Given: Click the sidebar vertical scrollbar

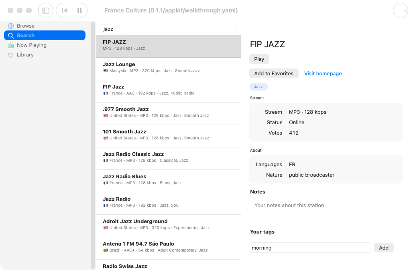Looking at the screenshot, I should coord(93,145).
